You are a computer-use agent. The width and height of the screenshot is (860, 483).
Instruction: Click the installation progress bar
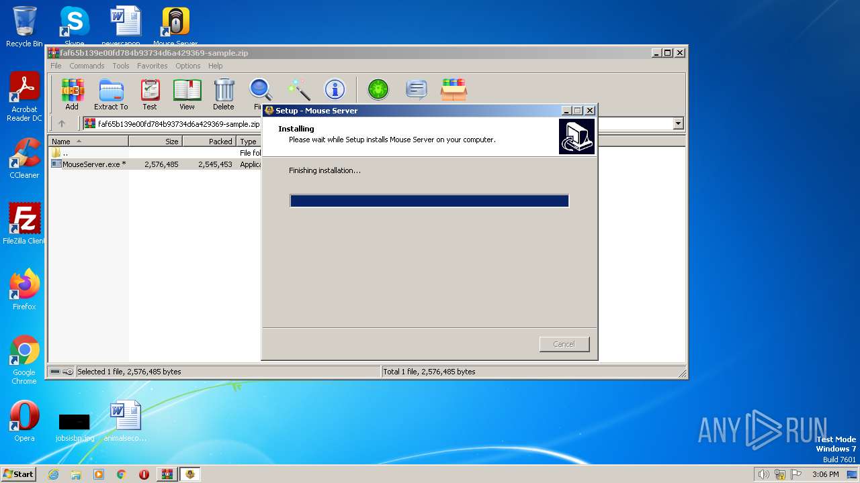click(x=429, y=201)
